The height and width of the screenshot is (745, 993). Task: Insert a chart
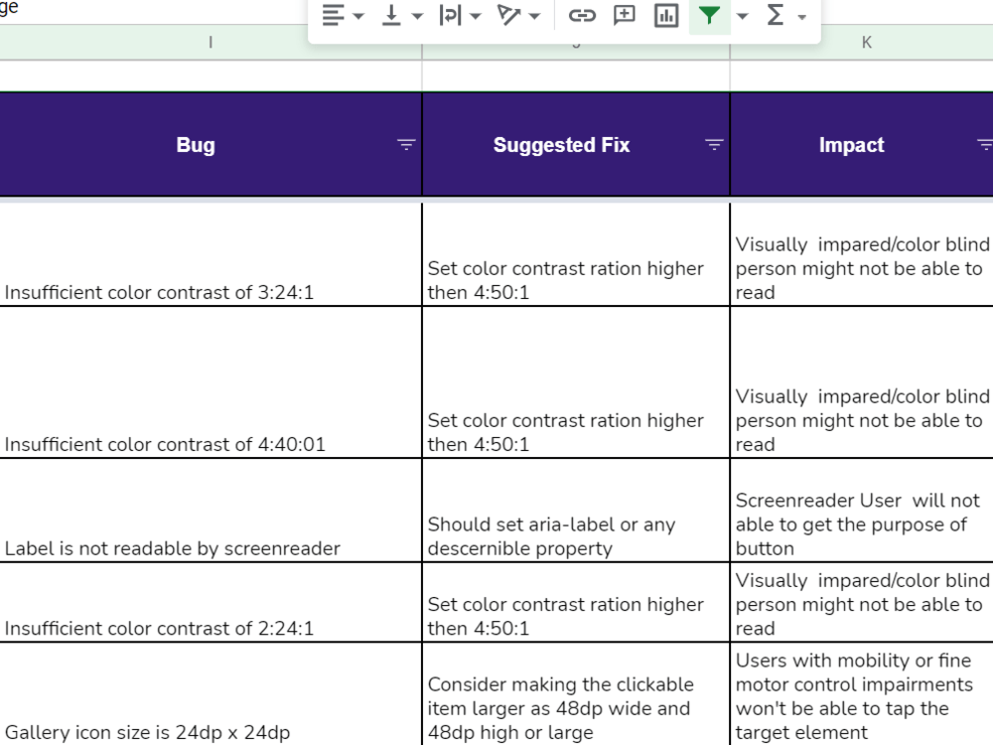click(666, 15)
